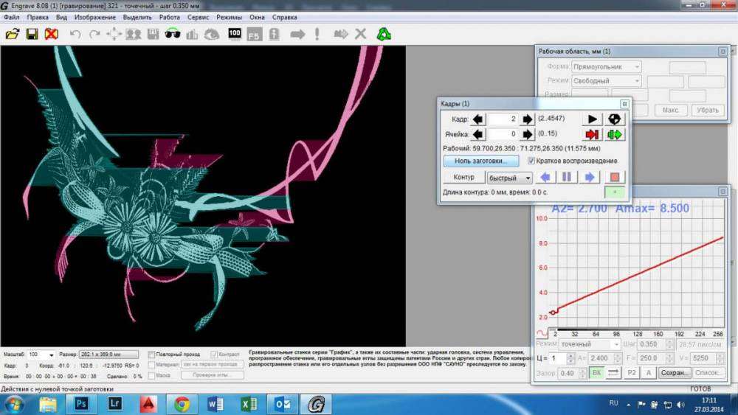Expand the Масштаб 100 dropdown
The image size is (738, 415).
pyautogui.click(x=51, y=355)
